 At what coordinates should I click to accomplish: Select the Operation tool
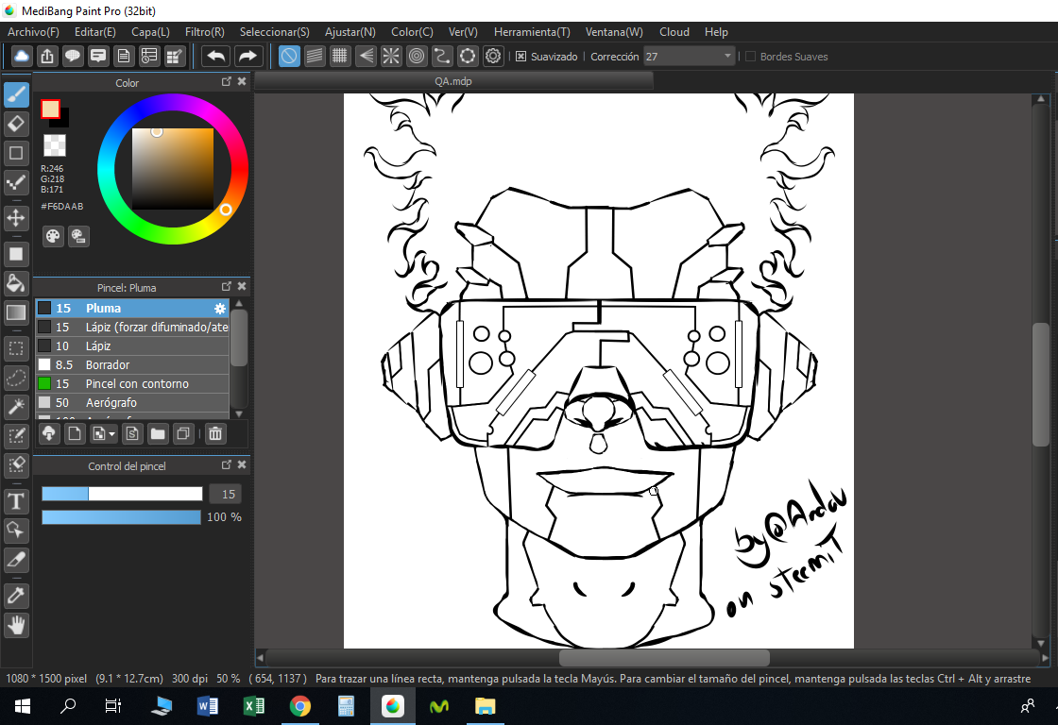click(16, 531)
